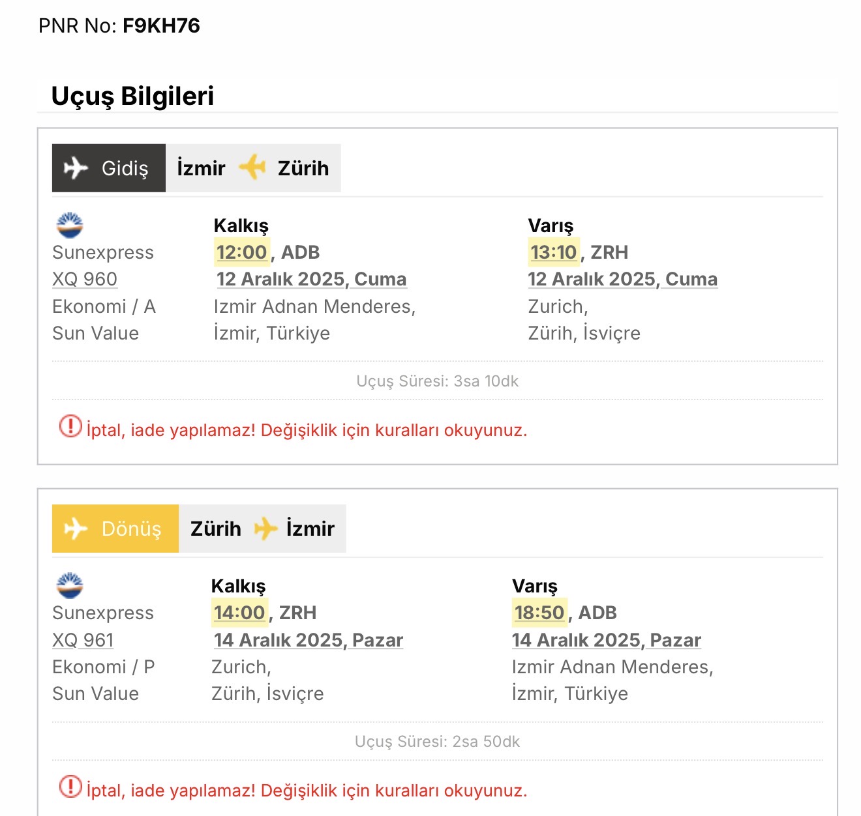The width and height of the screenshot is (861, 816).
Task: Click the yellow plane between İzmir and Zürih
Action: click(252, 168)
